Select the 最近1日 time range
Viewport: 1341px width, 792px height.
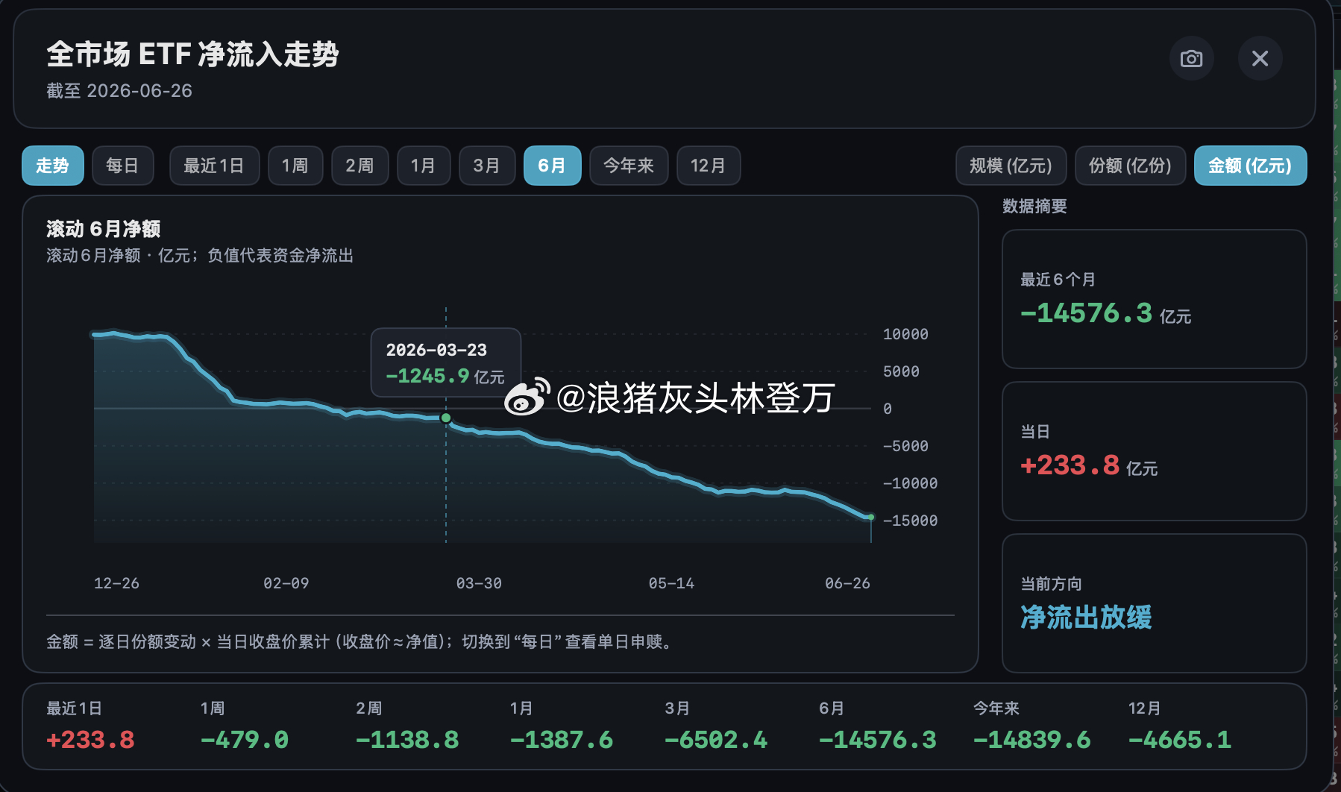pos(214,166)
